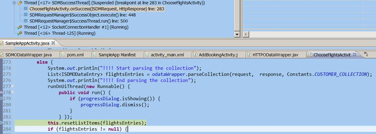Open the AddBookingActivity.j tab
This screenshot has width=376, height=134.
(x=218, y=55)
